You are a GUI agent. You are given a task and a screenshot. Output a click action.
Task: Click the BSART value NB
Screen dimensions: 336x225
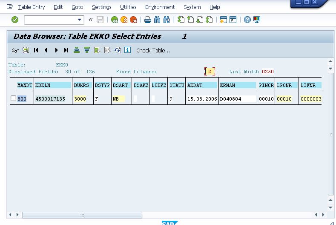pyautogui.click(x=118, y=99)
